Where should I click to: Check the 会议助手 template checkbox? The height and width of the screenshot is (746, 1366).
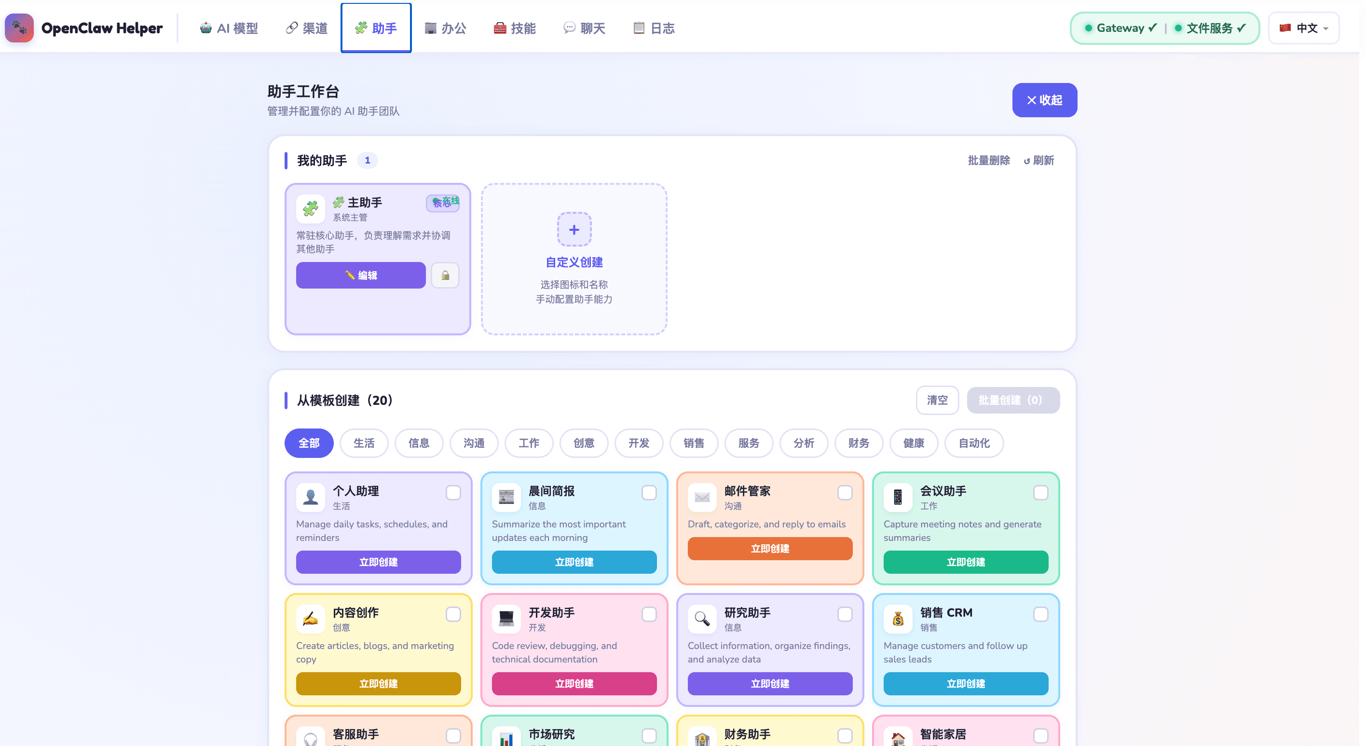coord(1041,493)
